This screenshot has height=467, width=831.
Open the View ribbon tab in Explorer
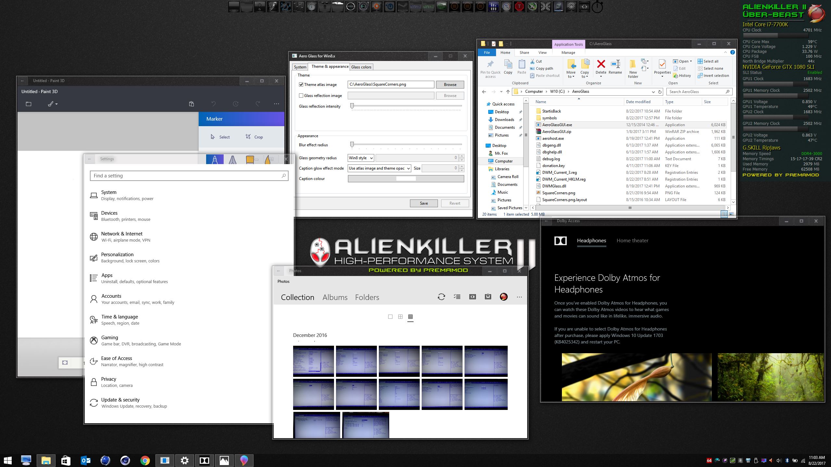542,53
